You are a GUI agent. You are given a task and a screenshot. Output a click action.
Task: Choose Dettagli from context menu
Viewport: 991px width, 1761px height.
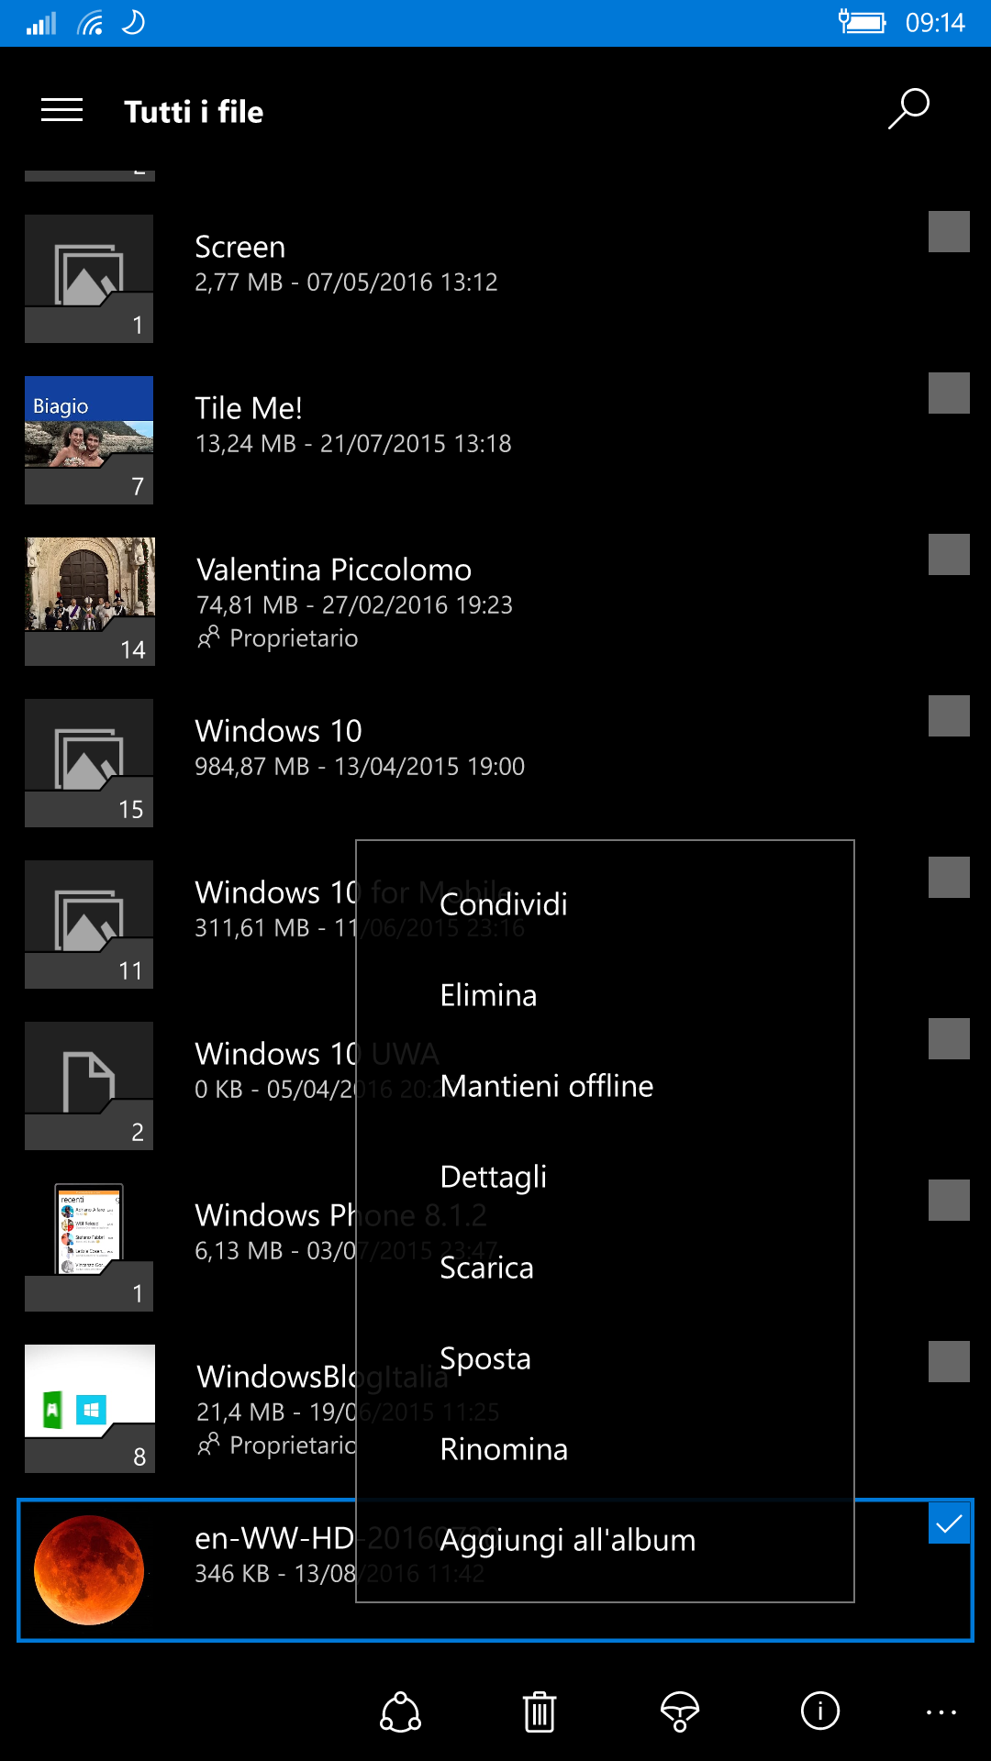click(605, 1177)
